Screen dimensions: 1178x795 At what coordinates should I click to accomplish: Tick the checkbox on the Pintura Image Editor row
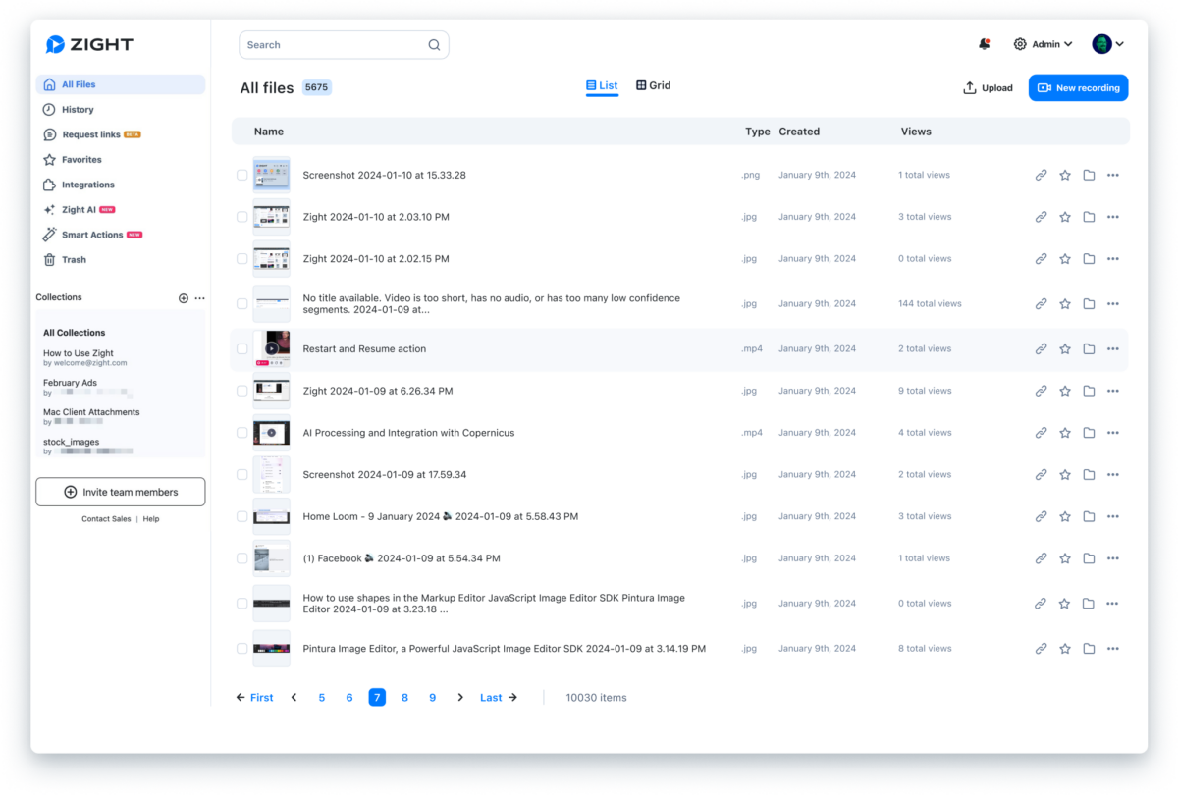click(241, 648)
